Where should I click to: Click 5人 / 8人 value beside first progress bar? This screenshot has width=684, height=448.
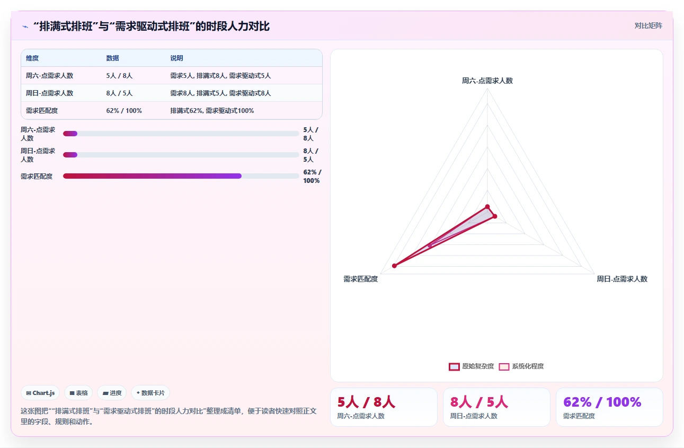[311, 134]
